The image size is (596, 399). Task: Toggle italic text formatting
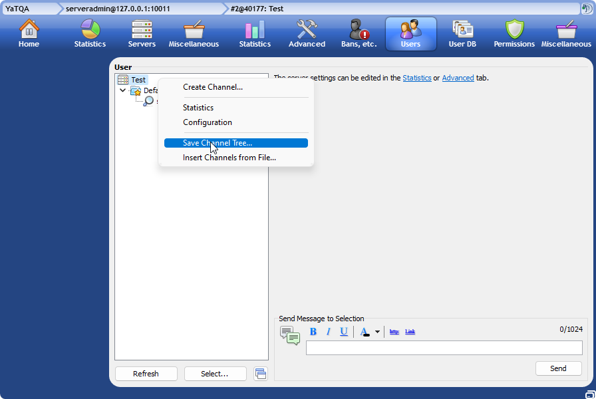328,332
